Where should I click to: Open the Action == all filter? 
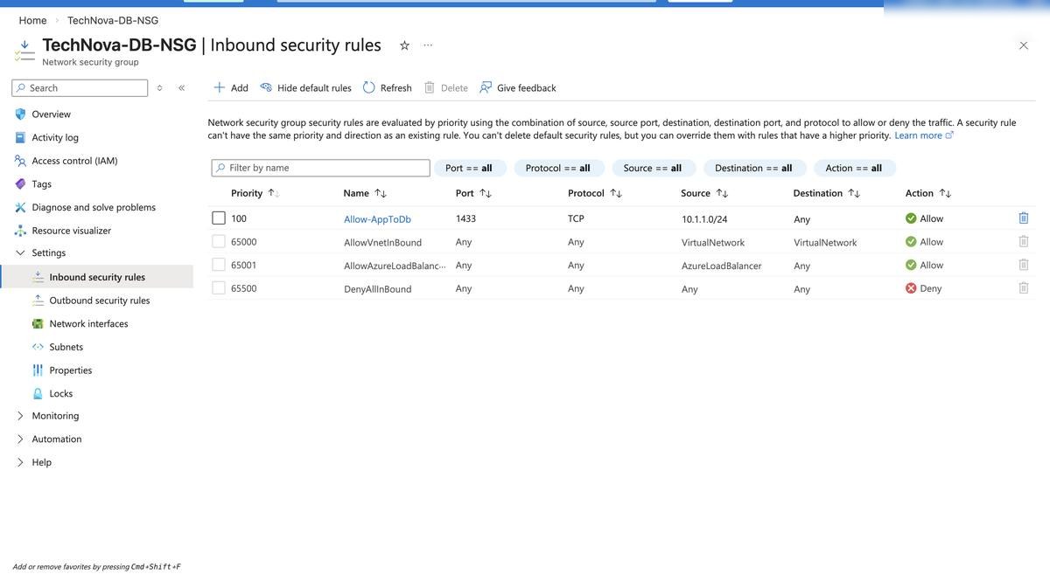(854, 168)
